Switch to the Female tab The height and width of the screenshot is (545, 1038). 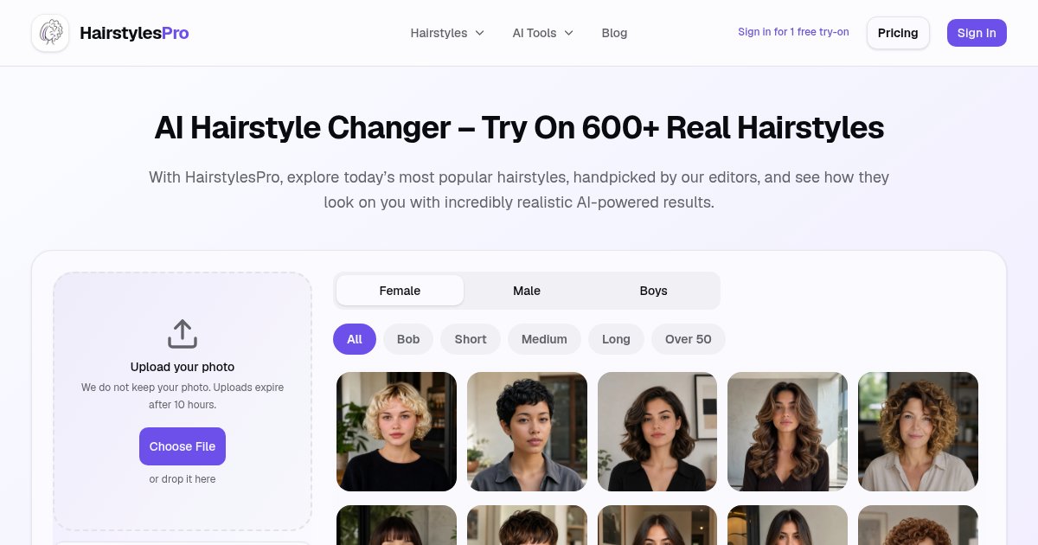[x=400, y=291]
